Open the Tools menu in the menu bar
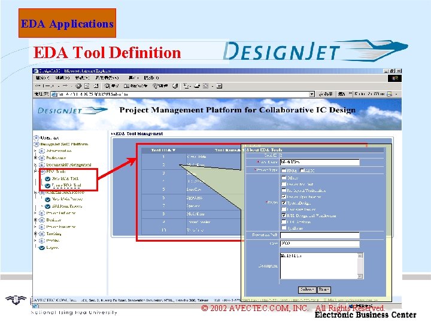Viewport: 431px width, 323px height. pyautogui.click(x=134, y=78)
